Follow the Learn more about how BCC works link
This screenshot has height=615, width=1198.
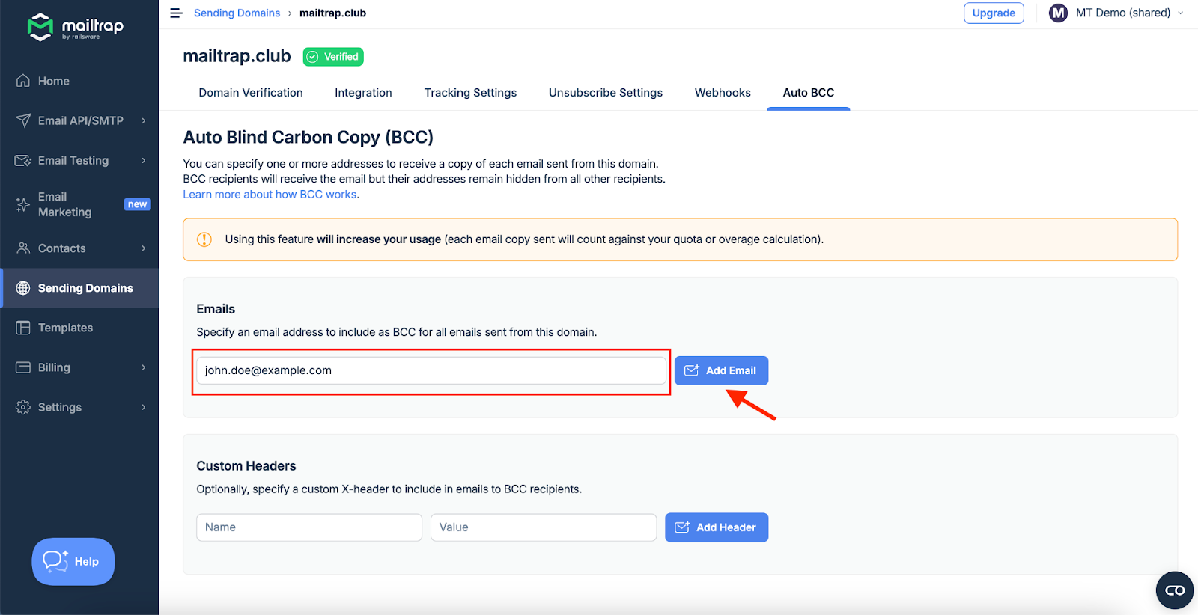click(270, 195)
